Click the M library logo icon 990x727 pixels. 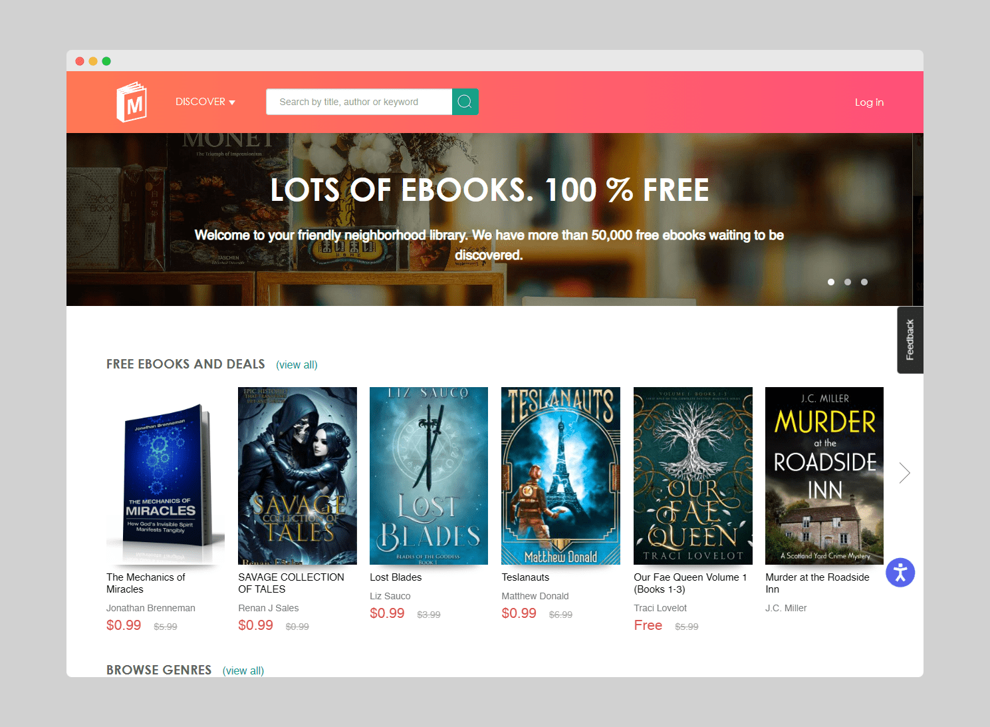[131, 101]
